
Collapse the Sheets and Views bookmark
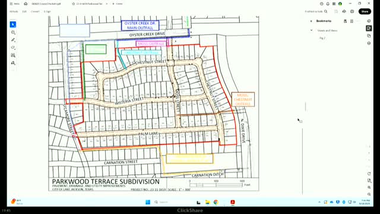[311, 30]
